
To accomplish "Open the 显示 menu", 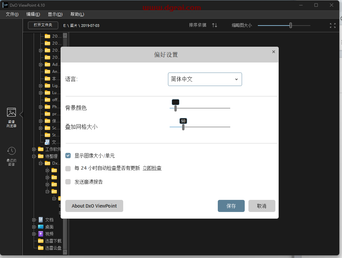I will [55, 14].
